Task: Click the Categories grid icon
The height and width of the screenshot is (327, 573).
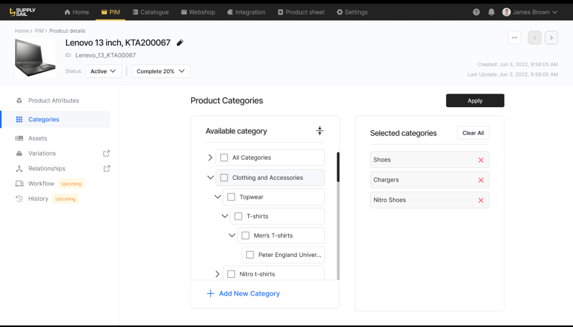Action: coord(19,119)
